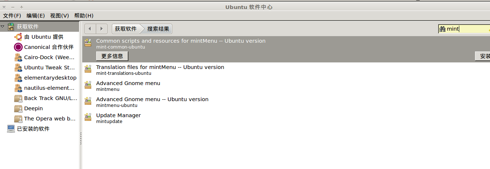Go forward with the right arrow button
This screenshot has height=169, width=490.
click(x=102, y=29)
